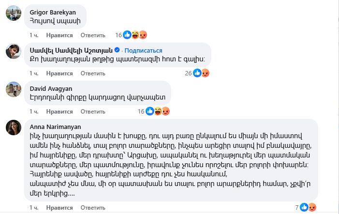Image resolution: width=339 pixels, height=214 pixels.
Task: Like Աշոտյան's comment with Нравится
Action: [59, 73]
